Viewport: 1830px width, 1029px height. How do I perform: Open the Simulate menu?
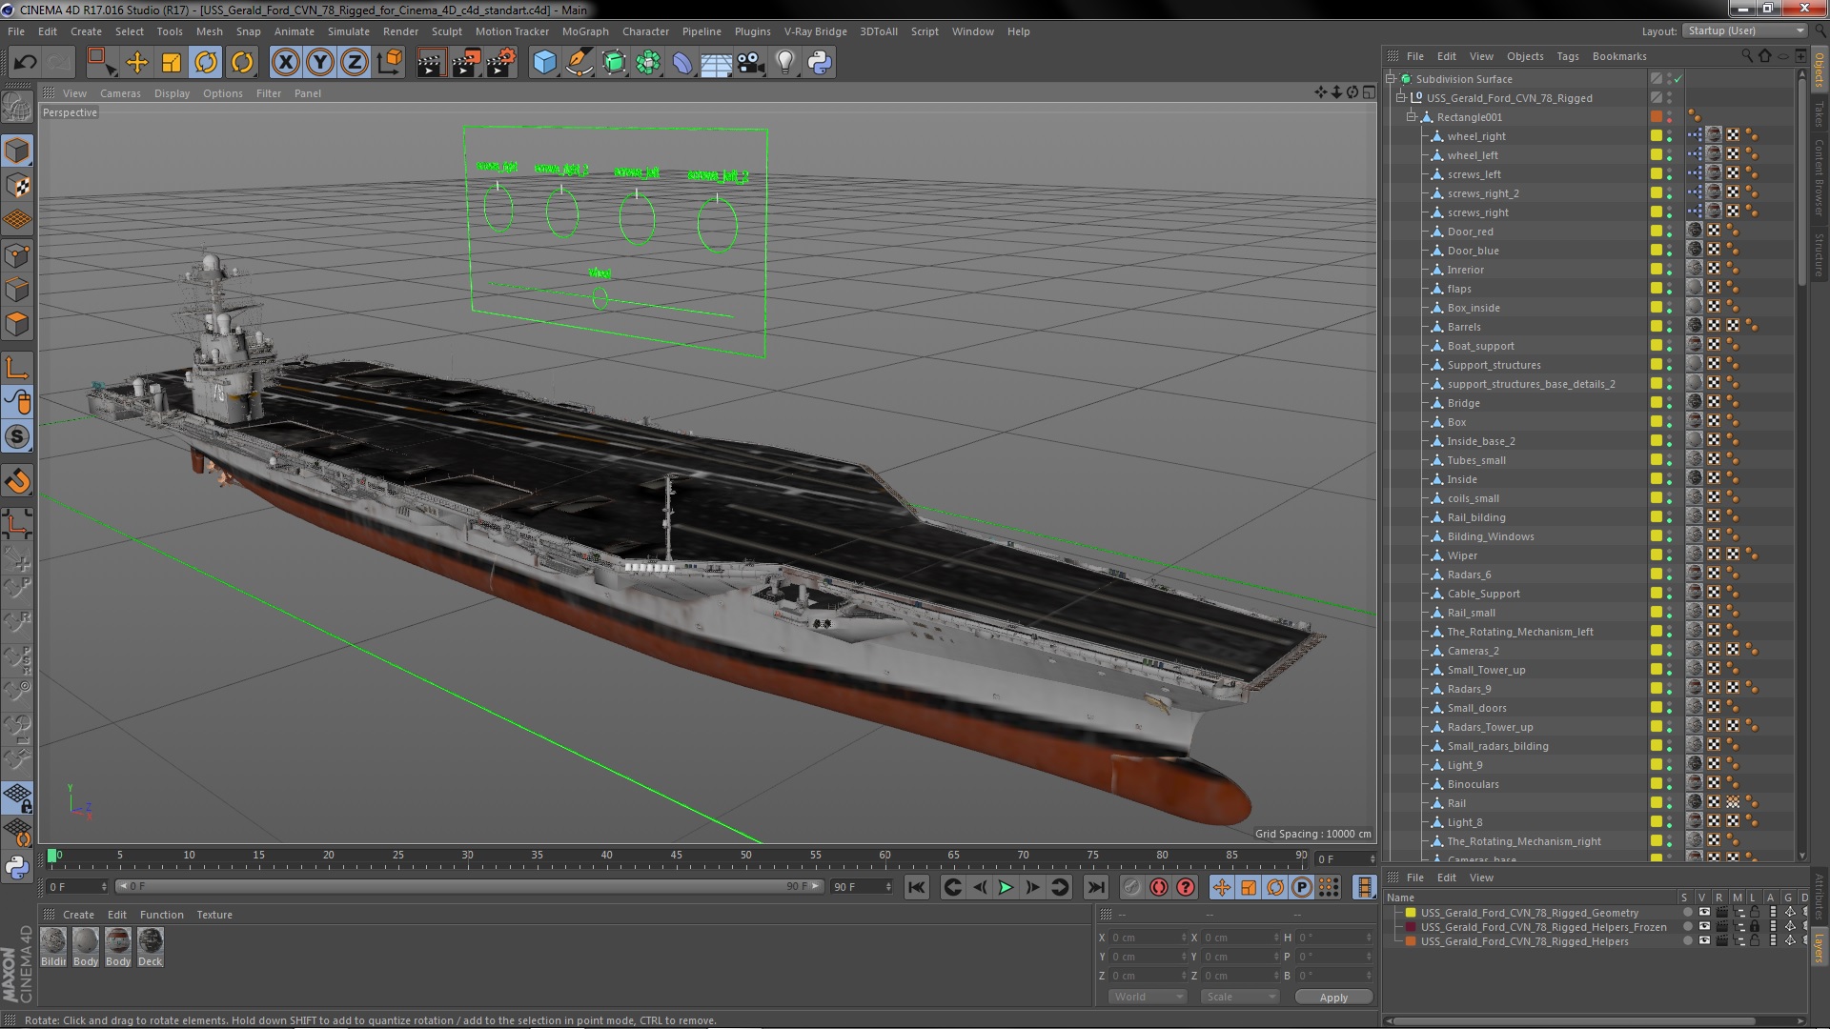click(x=349, y=31)
